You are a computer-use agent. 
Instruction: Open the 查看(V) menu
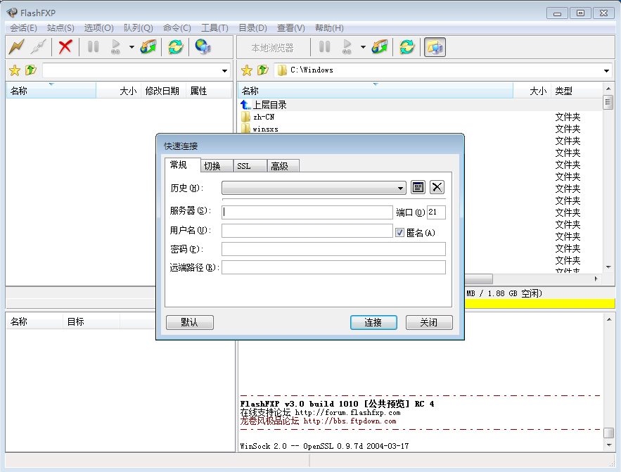(290, 28)
